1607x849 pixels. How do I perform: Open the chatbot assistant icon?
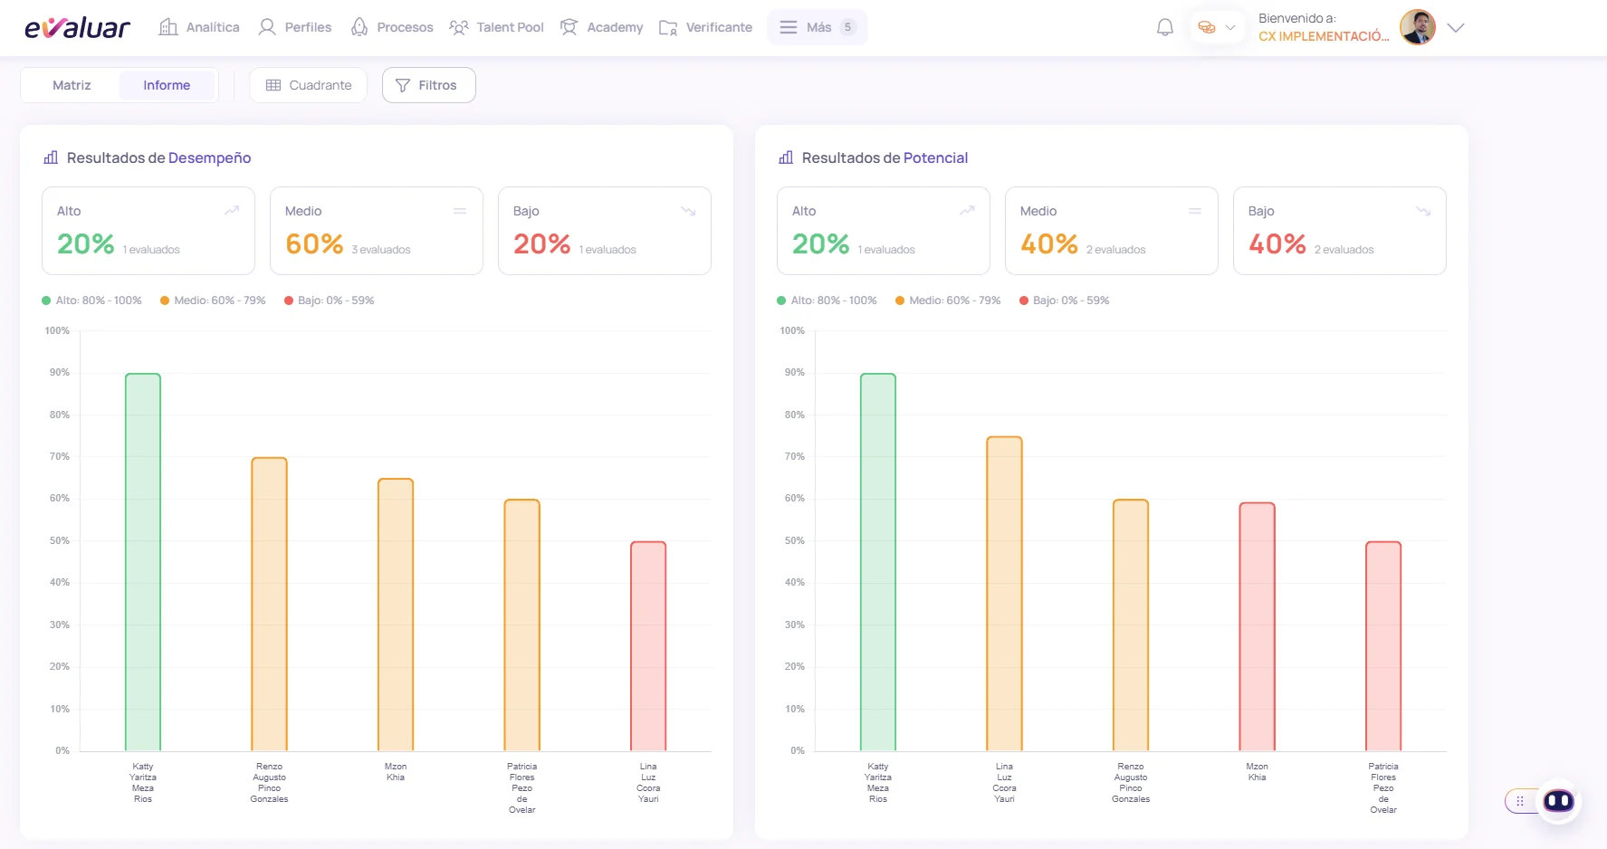pyautogui.click(x=1558, y=801)
